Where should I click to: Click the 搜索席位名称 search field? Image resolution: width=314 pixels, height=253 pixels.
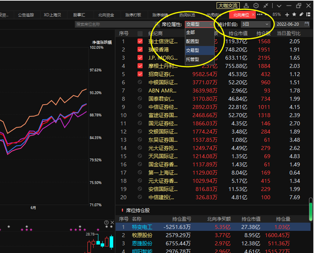(x=117, y=24)
